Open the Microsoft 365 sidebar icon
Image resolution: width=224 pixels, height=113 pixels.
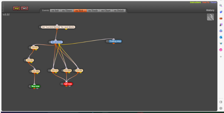221,31
